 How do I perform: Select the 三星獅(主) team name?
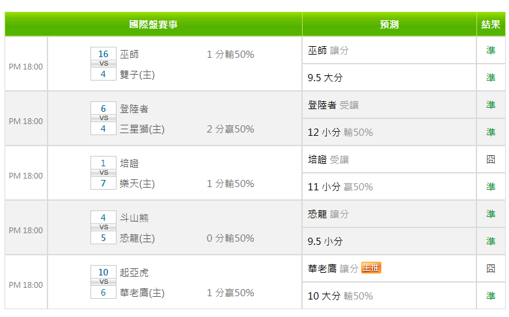tap(142, 129)
